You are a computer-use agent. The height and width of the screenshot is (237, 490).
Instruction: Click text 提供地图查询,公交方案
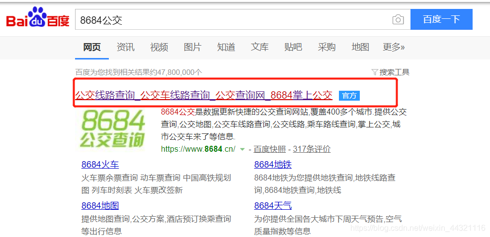(156, 225)
